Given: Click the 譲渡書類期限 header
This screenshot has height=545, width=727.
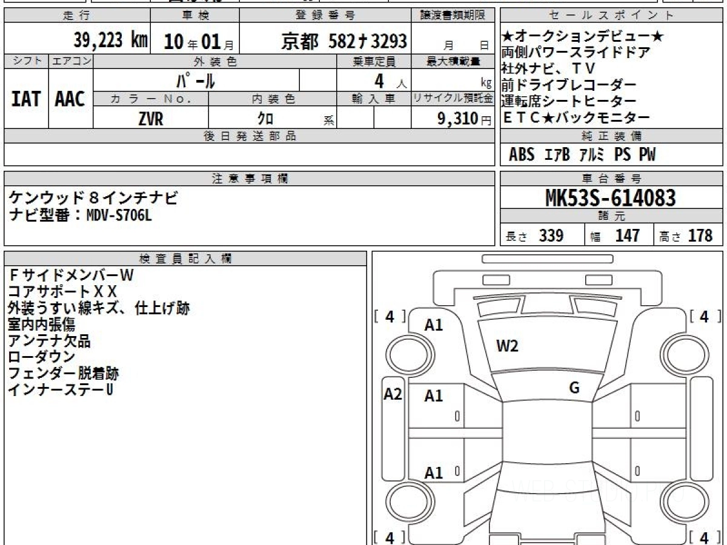Looking at the screenshot, I should click(x=453, y=15).
